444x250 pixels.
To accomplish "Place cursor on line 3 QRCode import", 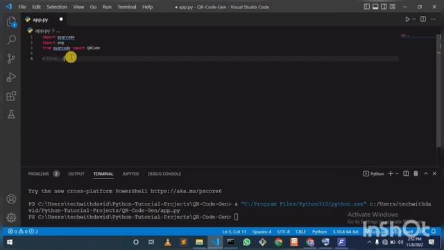I will click(94, 48).
